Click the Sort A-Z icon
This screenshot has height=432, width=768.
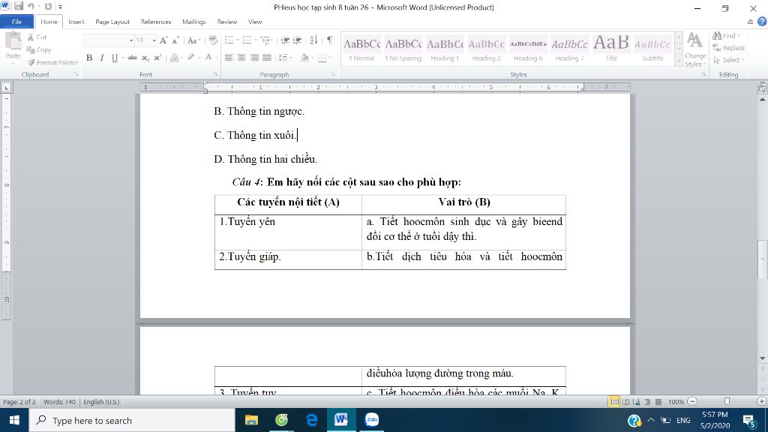click(314, 40)
